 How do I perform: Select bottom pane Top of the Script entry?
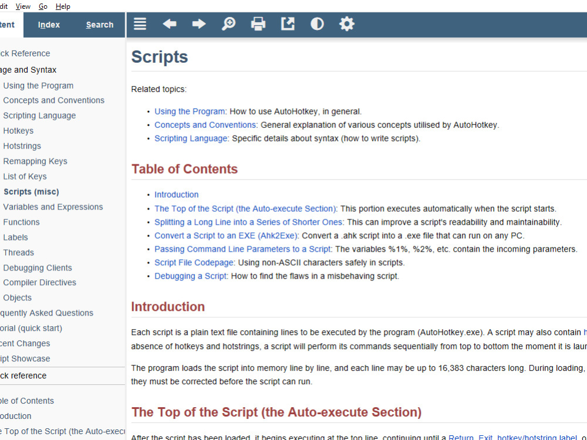[x=63, y=431]
